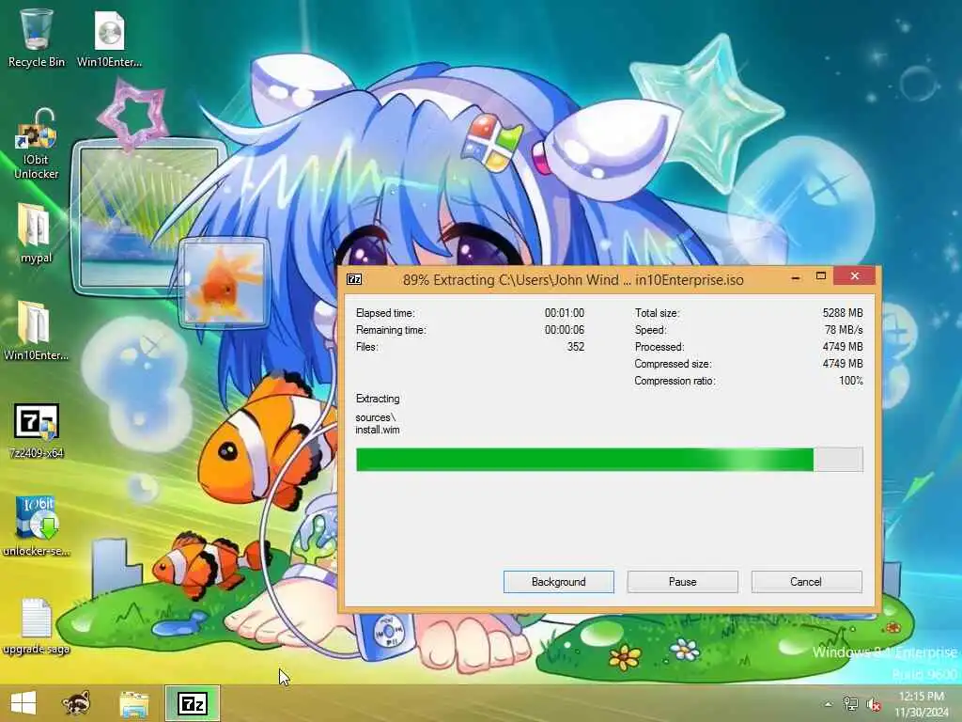Image resolution: width=962 pixels, height=722 pixels.
Task: Open the Windows Start button
Action: click(23, 703)
